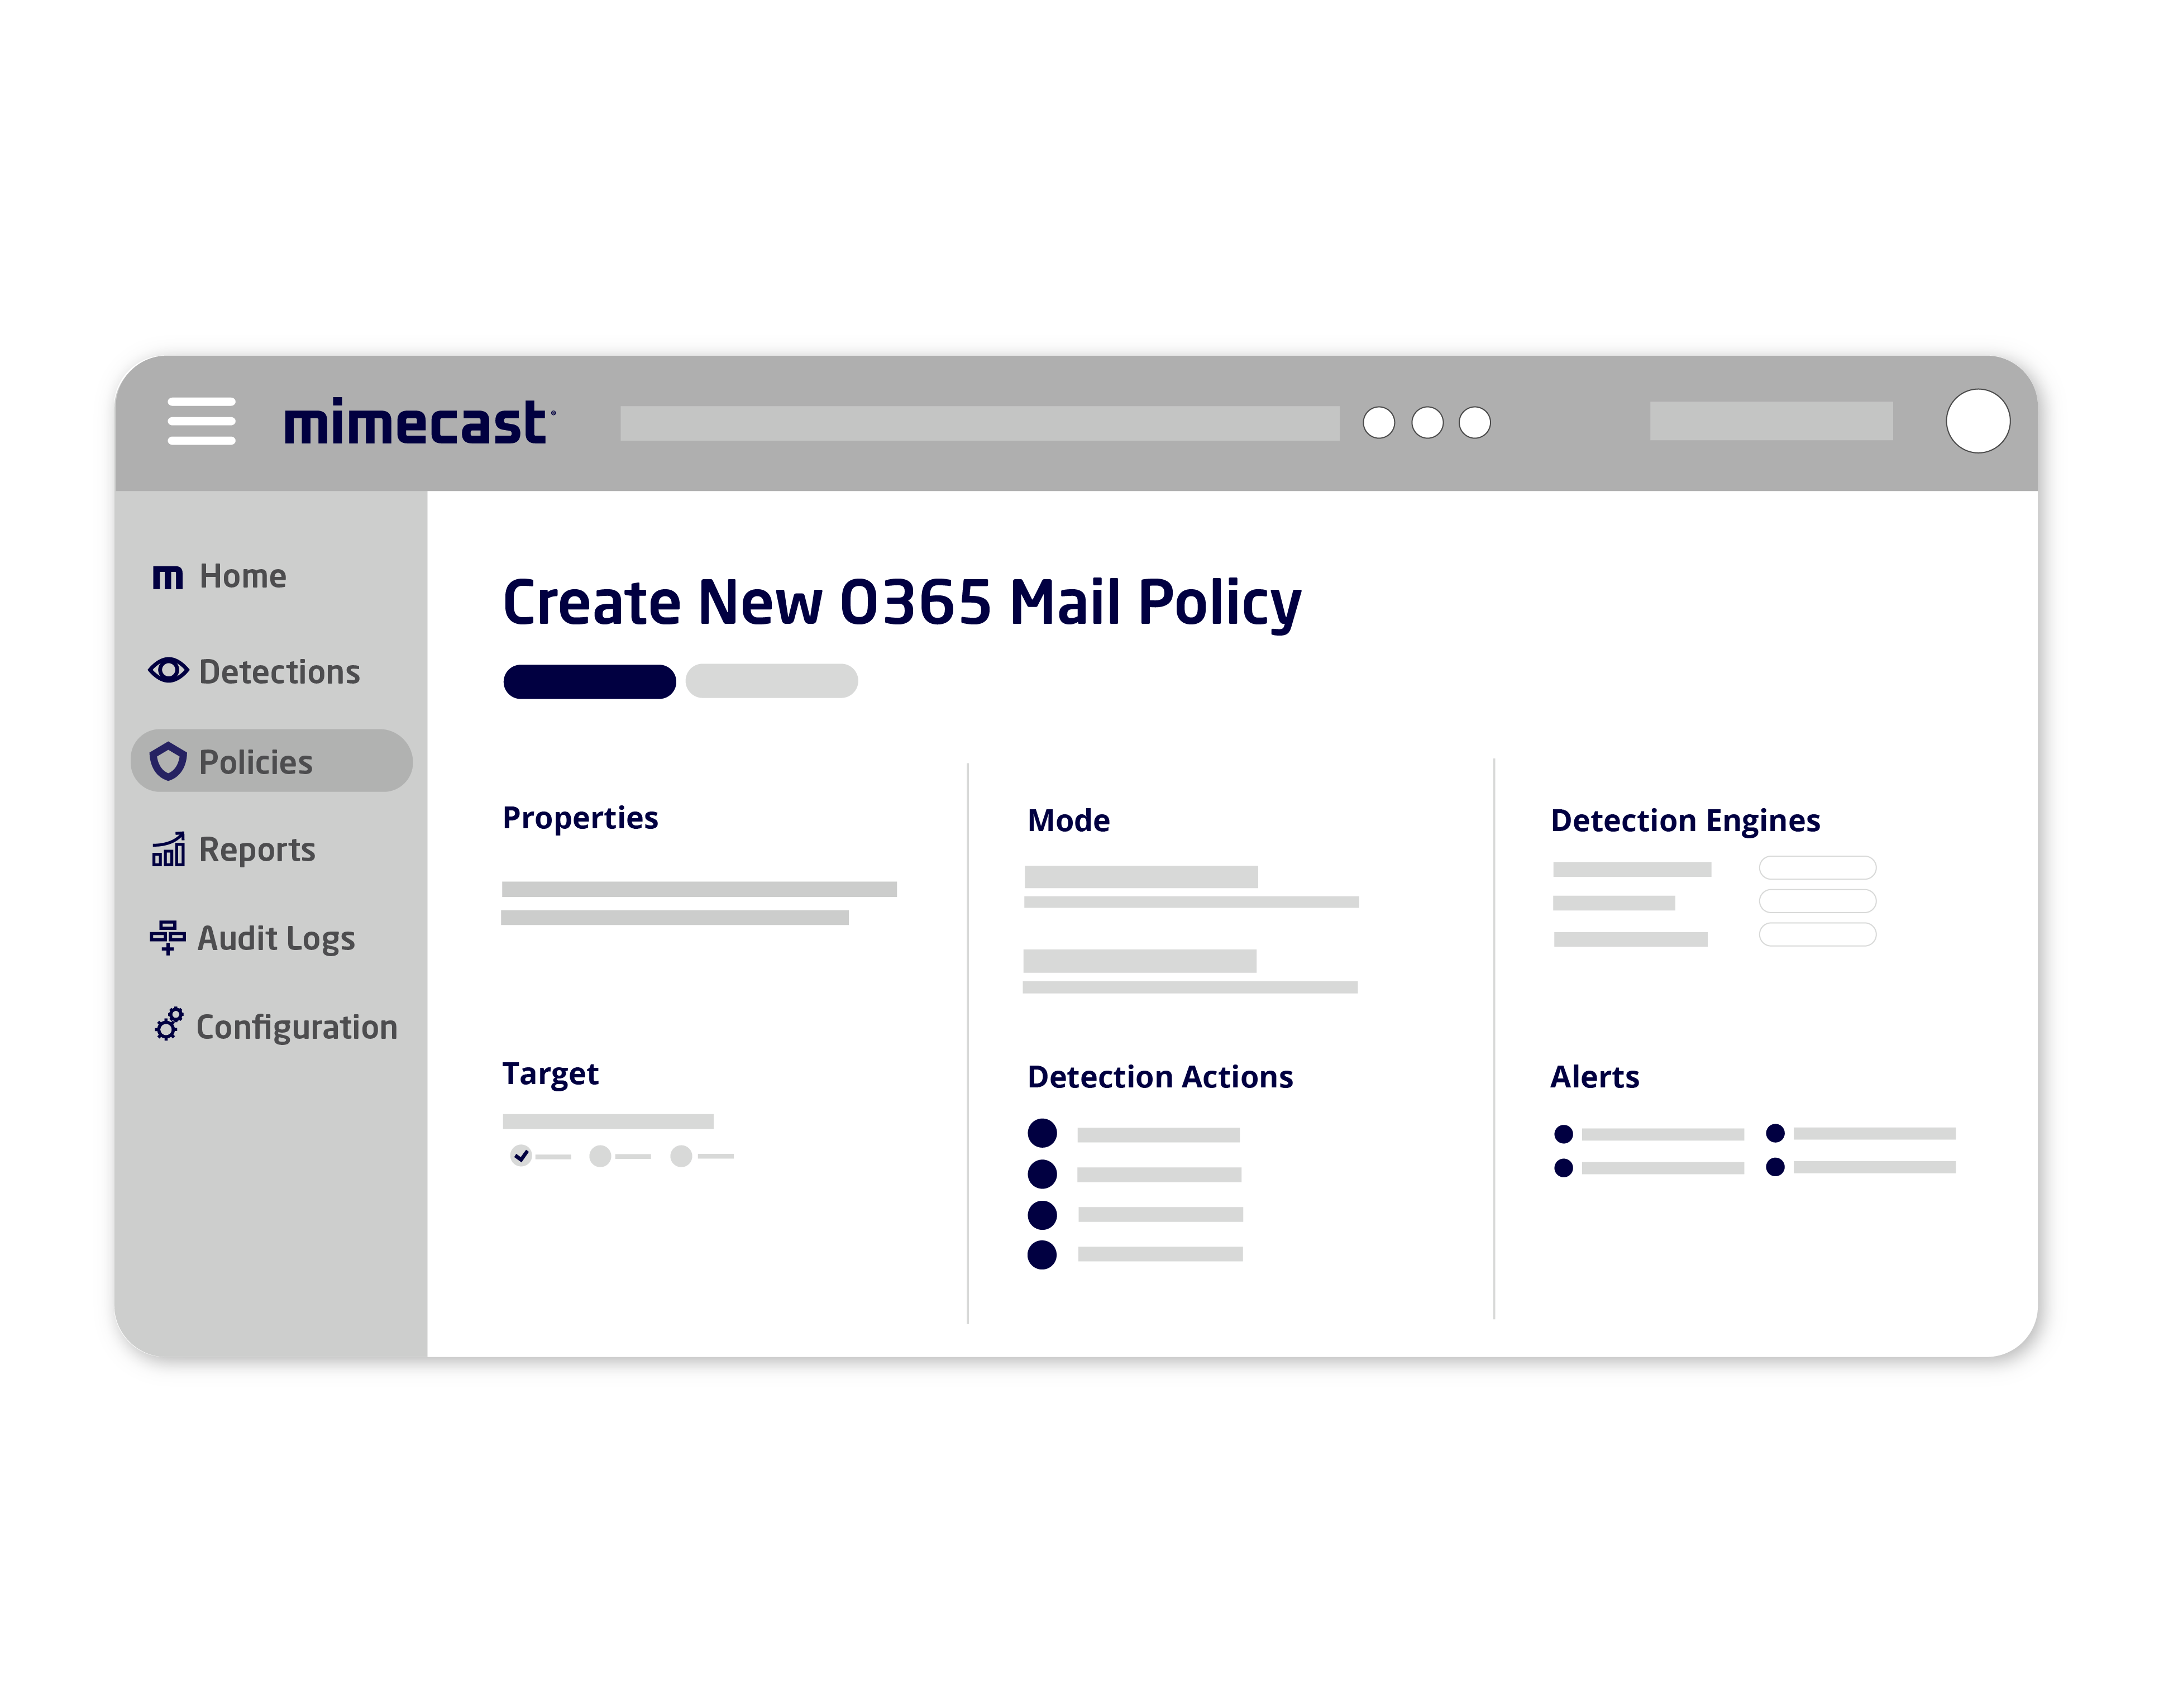2164x1685 pixels.
Task: Click the Properties first placeholder field
Action: click(x=700, y=890)
